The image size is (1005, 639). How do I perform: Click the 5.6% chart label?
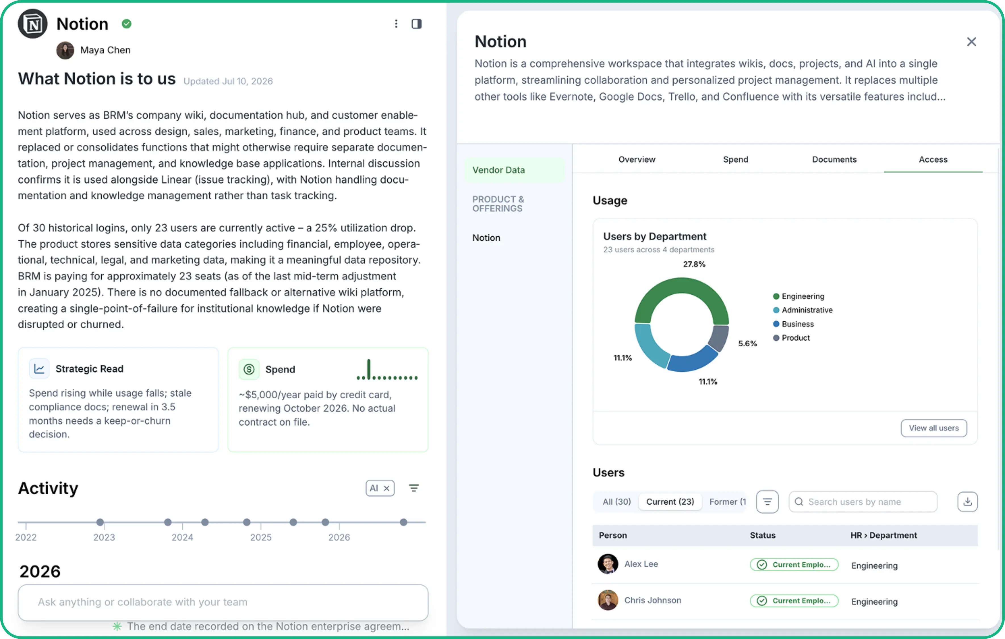pyautogui.click(x=747, y=344)
